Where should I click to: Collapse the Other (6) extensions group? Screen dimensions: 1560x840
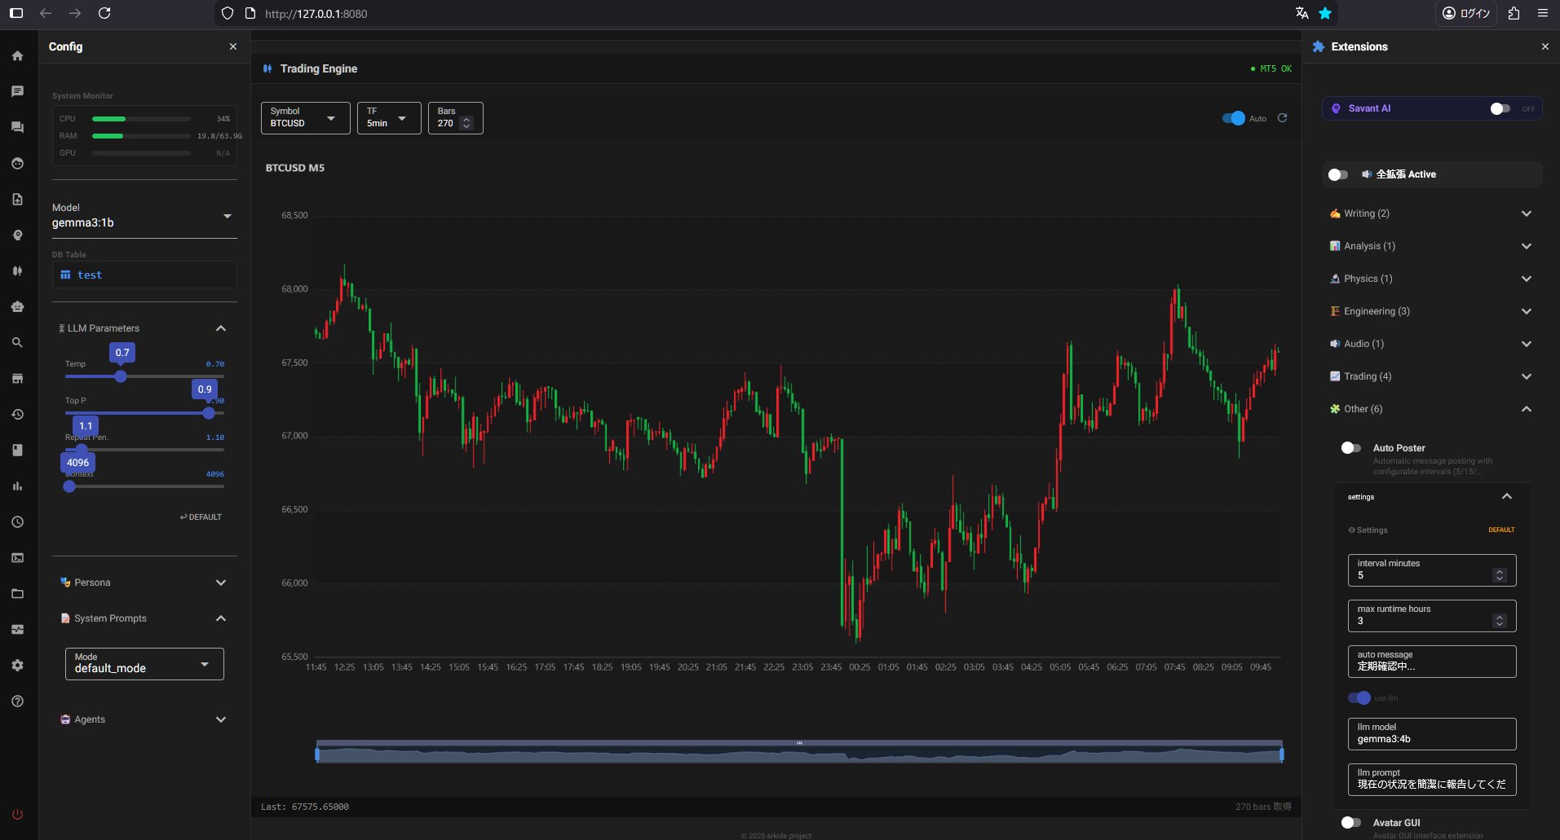click(1431, 409)
